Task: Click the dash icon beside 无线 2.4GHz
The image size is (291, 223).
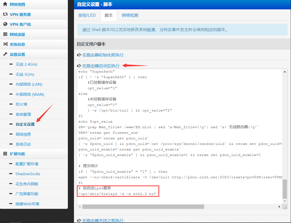Action: [x=11, y=64]
